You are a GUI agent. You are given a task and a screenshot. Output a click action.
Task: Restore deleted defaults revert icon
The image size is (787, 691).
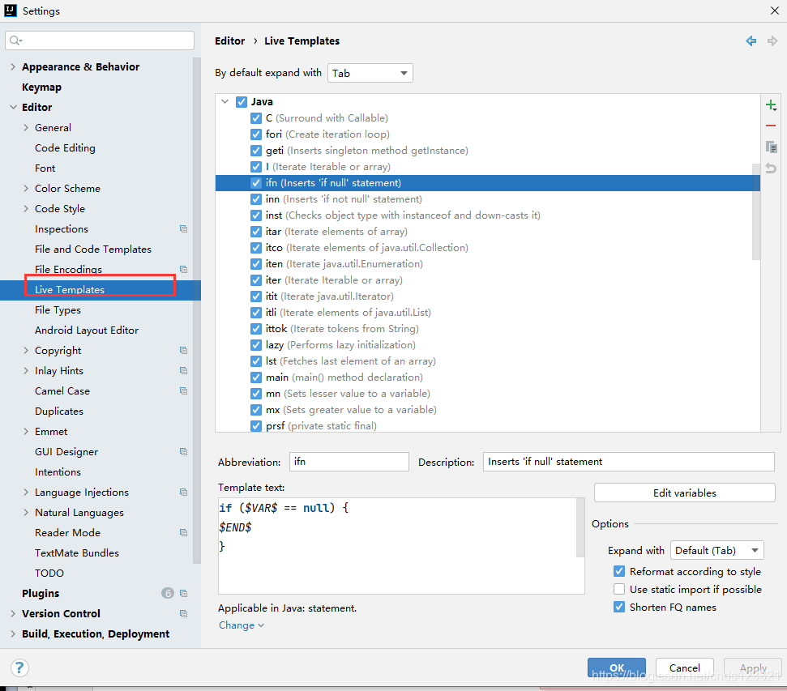pyautogui.click(x=771, y=168)
